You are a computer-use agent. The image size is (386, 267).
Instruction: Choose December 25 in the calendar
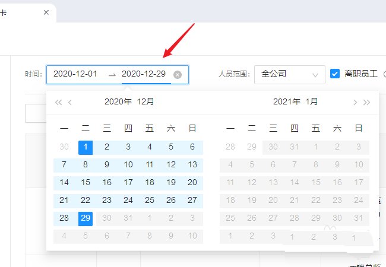point(150,201)
